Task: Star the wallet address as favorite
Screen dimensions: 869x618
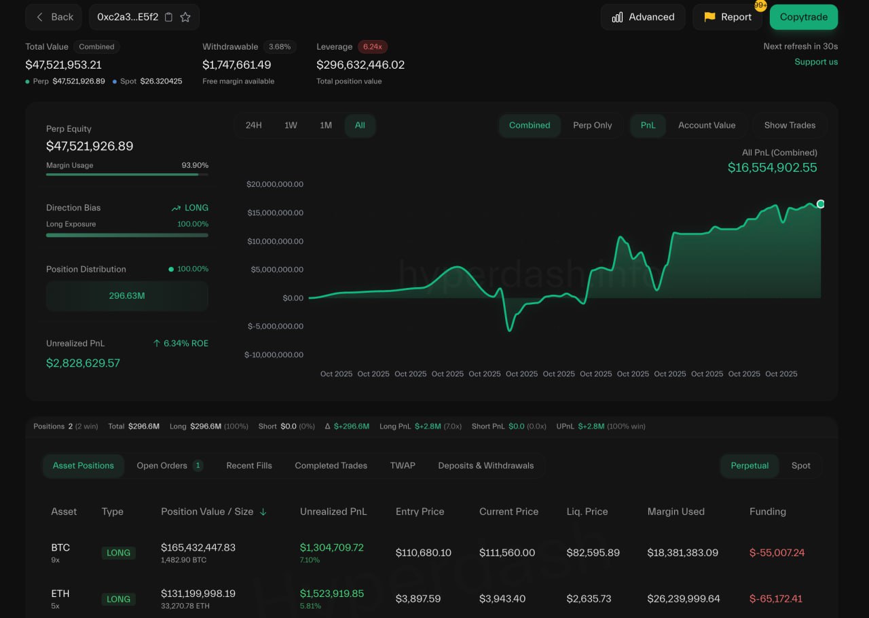Action: pos(183,17)
